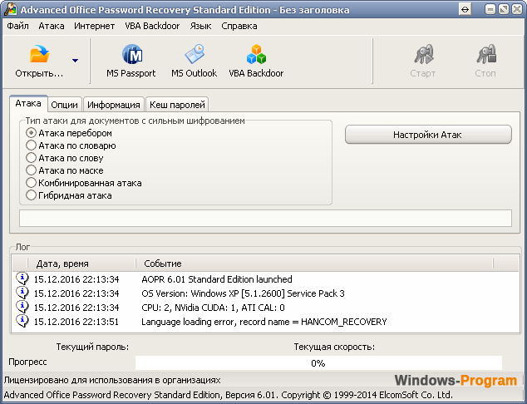Screen dimensions: 527x404
Task: Click info icon of OS Version log row
Action: (x=22, y=293)
